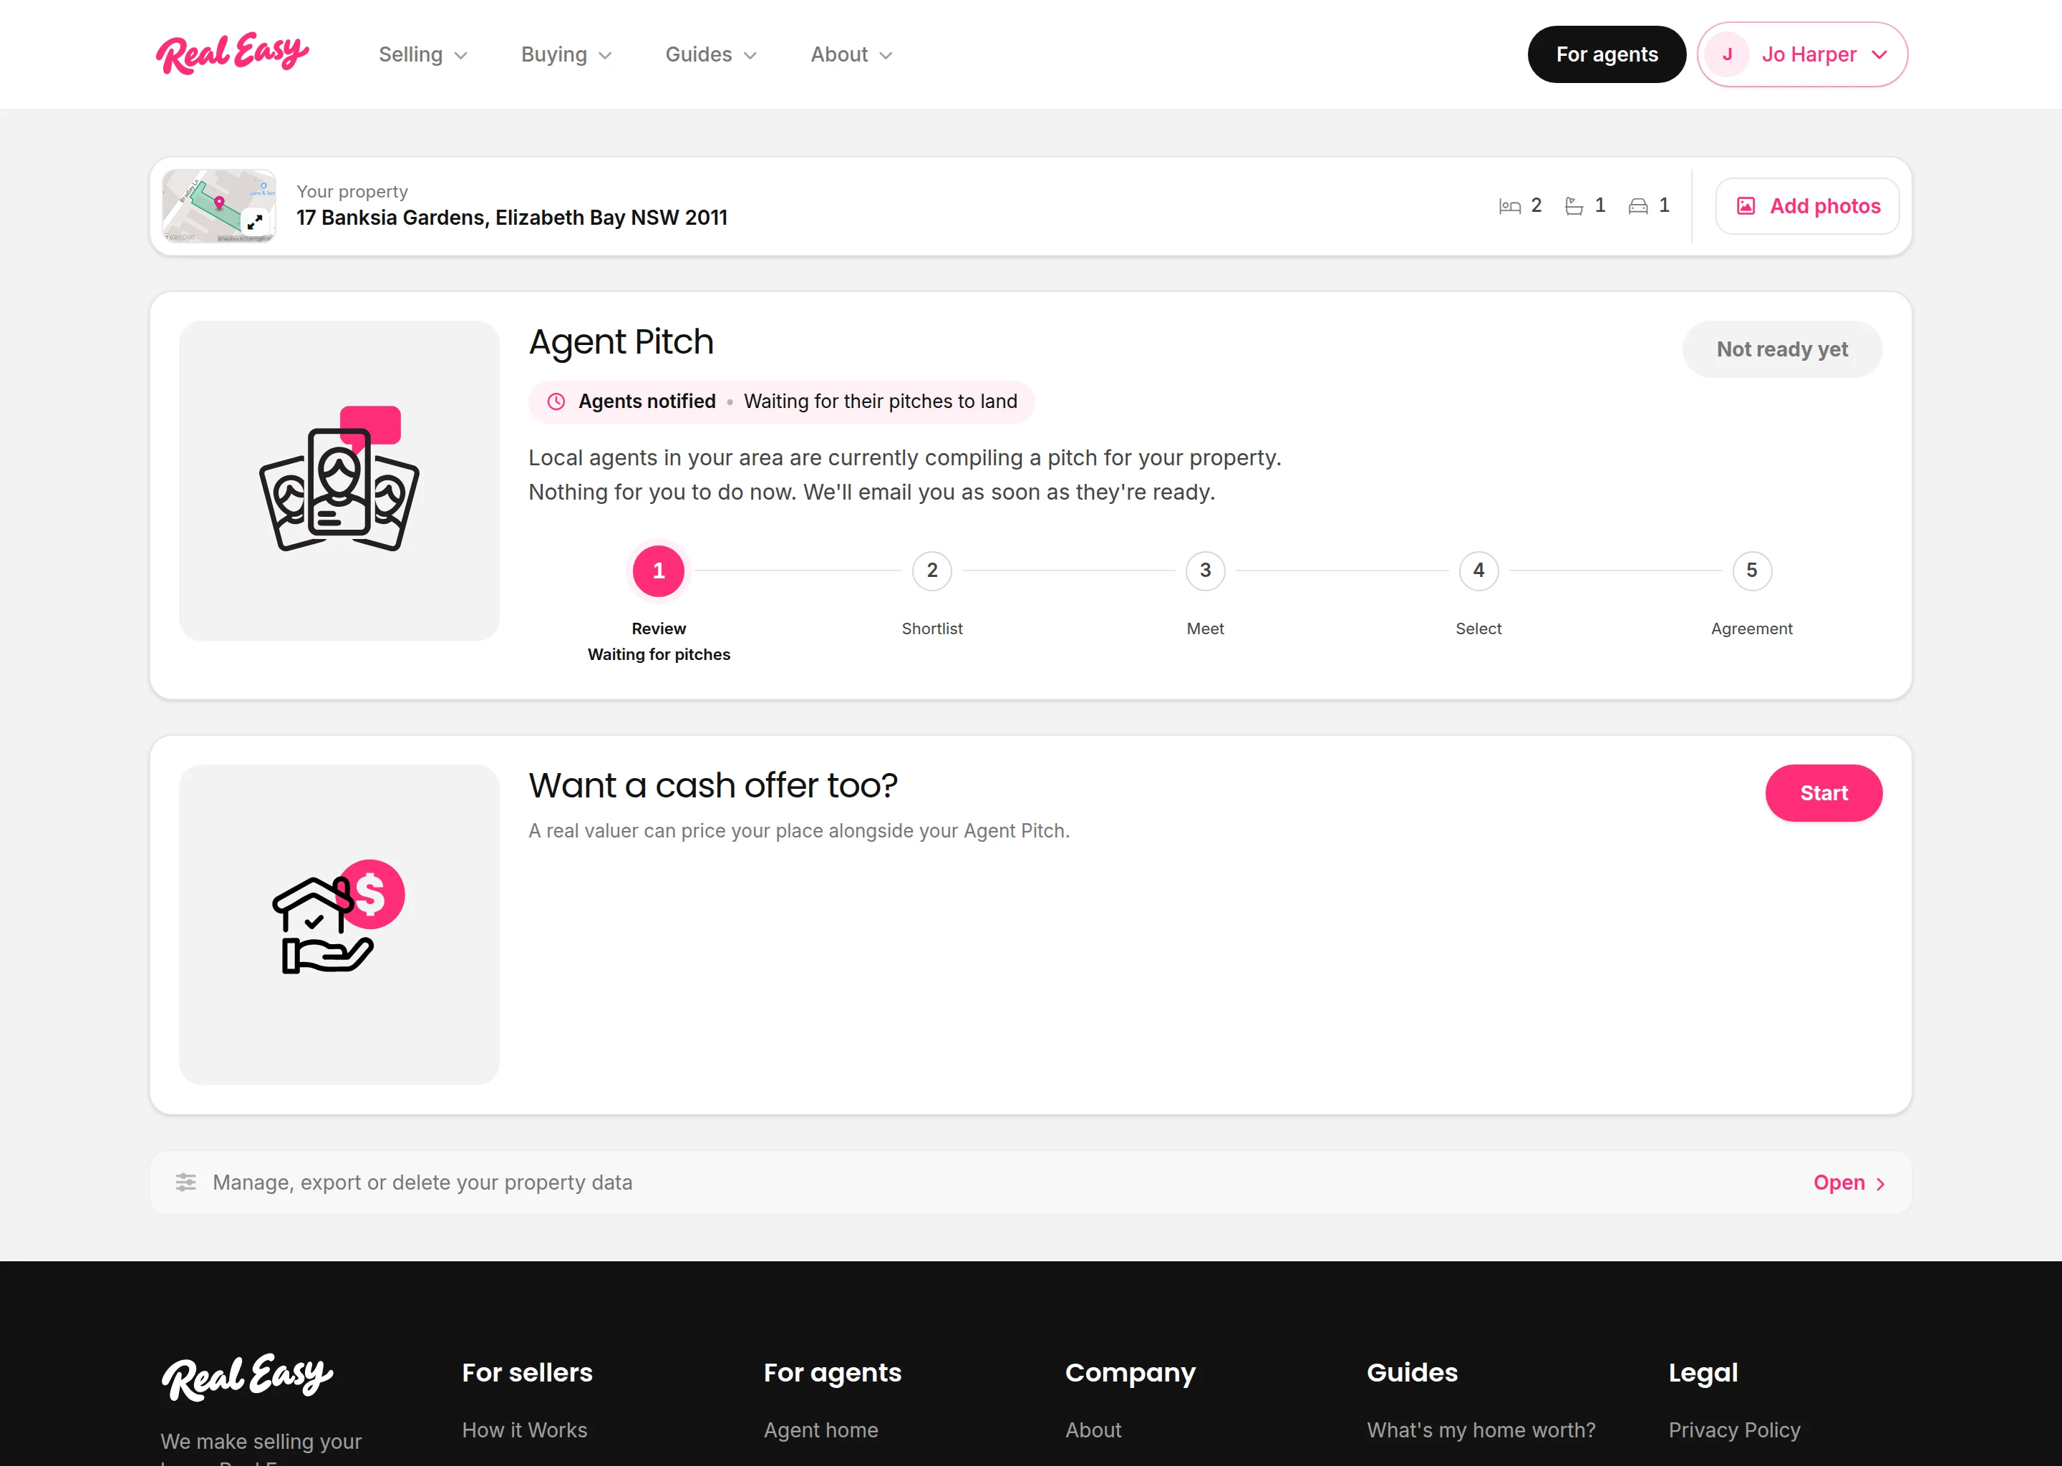
Task: Open the Selling dropdown menu
Action: point(422,54)
